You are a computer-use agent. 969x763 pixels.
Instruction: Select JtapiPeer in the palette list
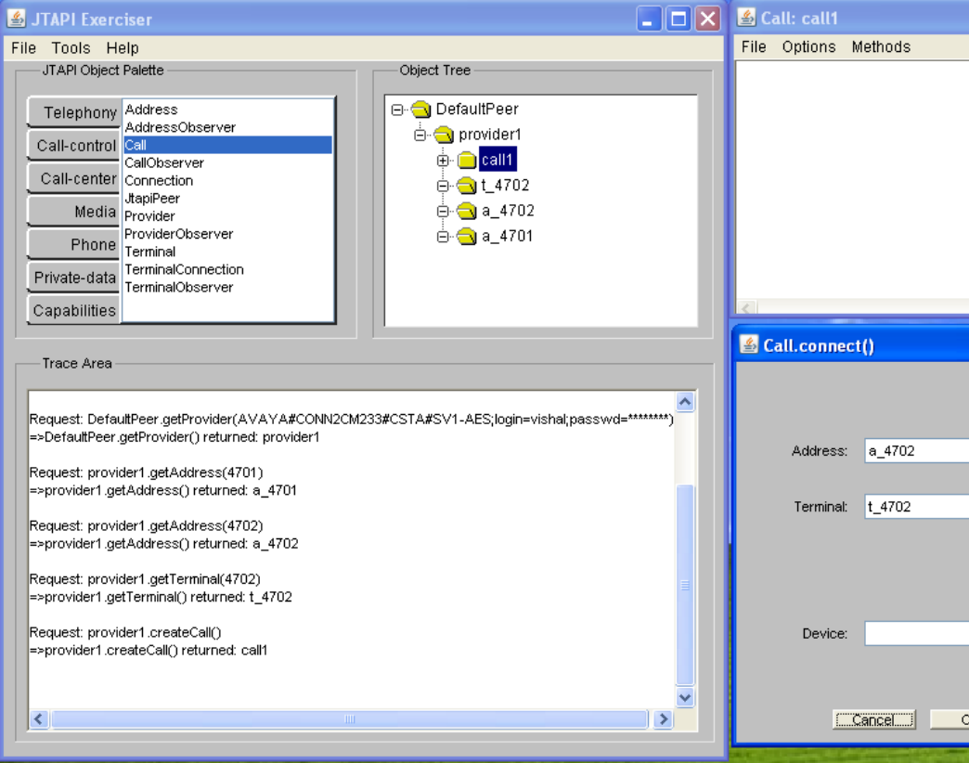click(x=227, y=199)
